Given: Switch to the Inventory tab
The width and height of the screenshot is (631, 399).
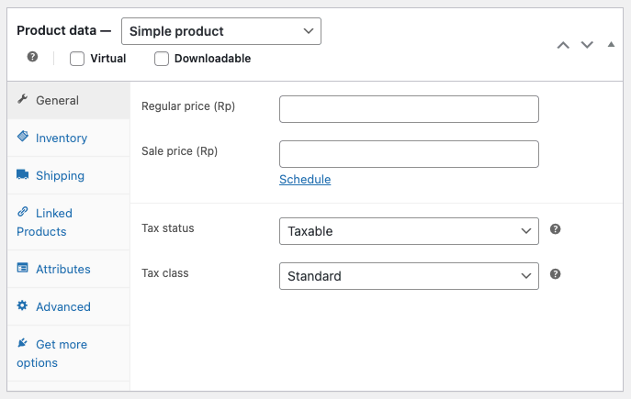Looking at the screenshot, I should pyautogui.click(x=62, y=138).
